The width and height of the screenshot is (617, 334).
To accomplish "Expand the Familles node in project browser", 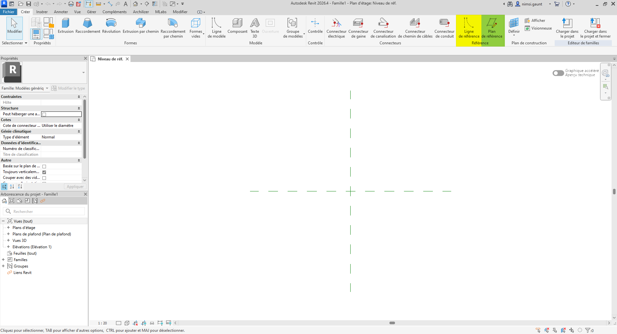I will (3, 260).
